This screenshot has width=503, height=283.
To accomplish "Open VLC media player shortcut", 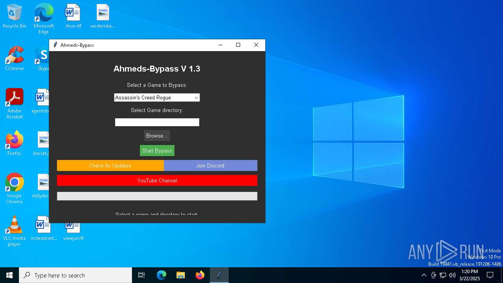I will click(15, 231).
